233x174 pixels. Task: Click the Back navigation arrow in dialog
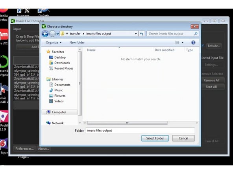[45, 34]
